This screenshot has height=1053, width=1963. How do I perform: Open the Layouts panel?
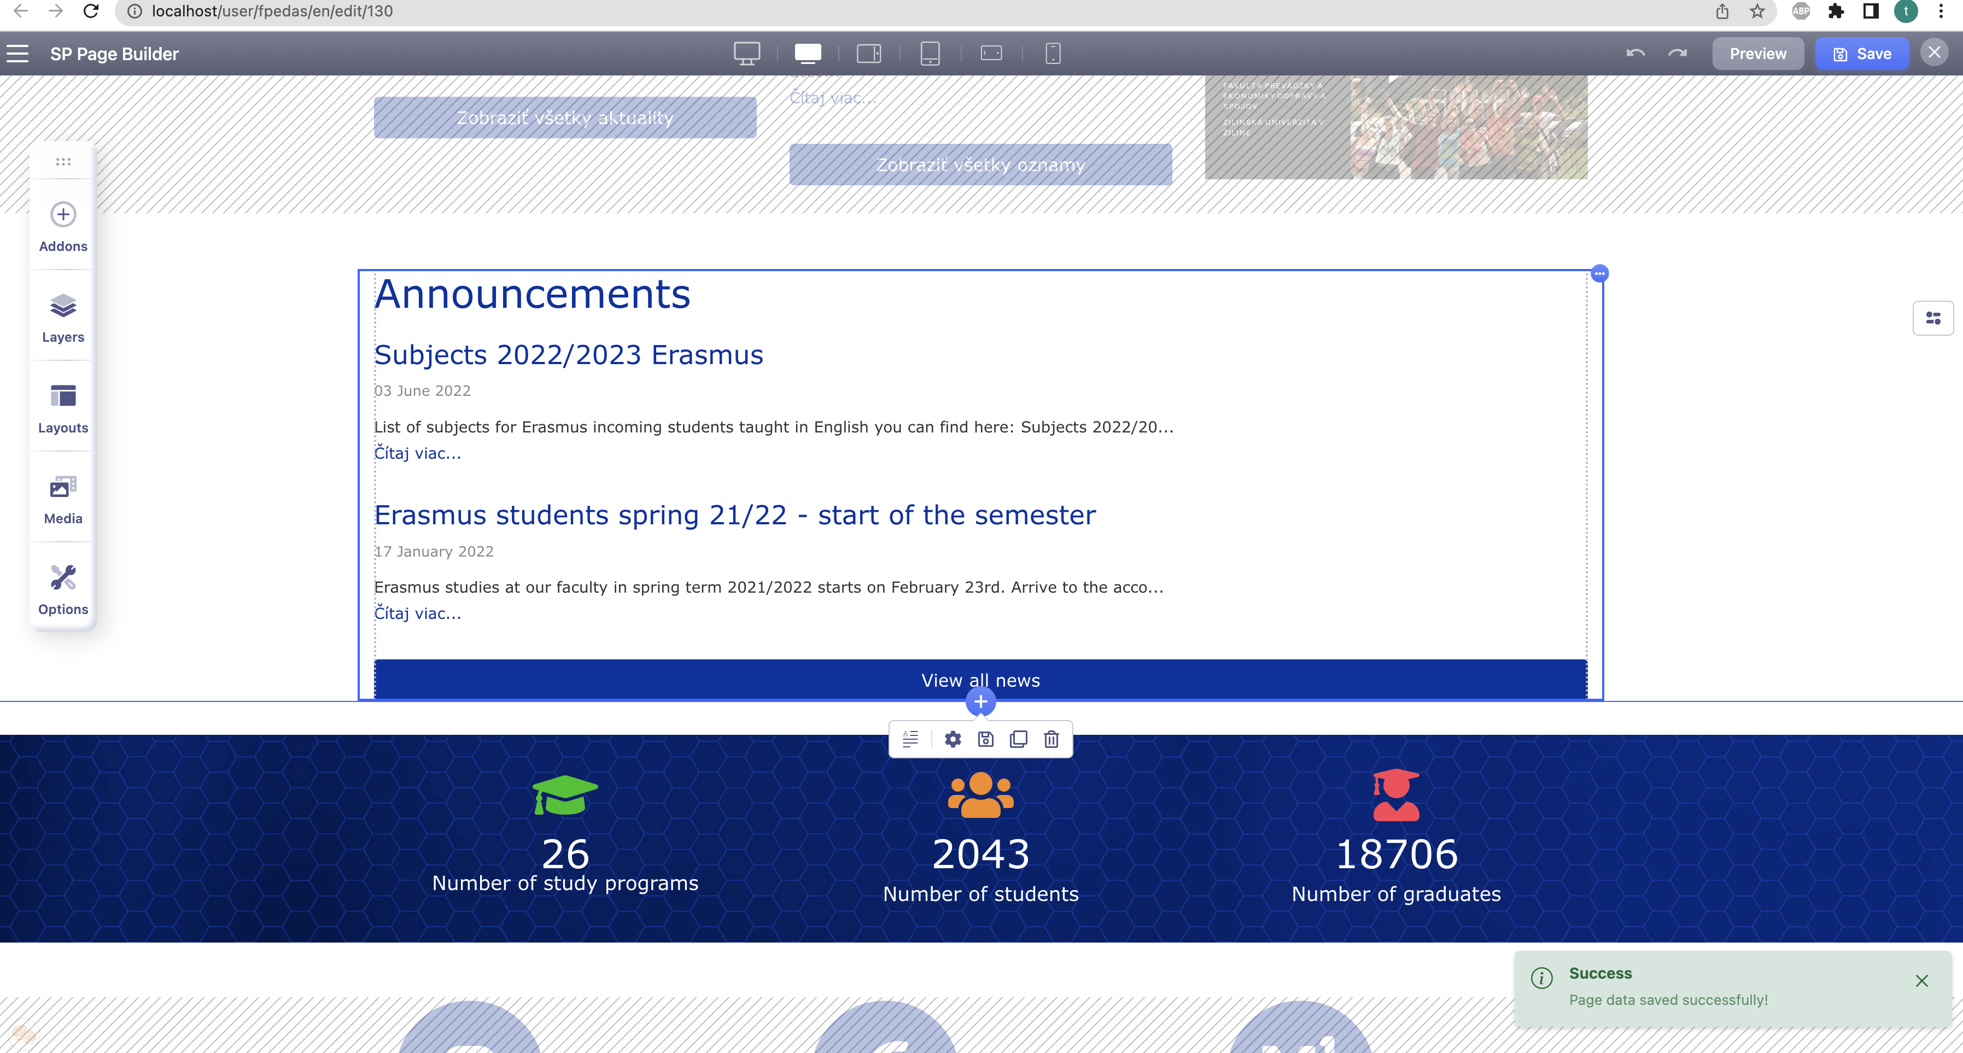pyautogui.click(x=63, y=408)
